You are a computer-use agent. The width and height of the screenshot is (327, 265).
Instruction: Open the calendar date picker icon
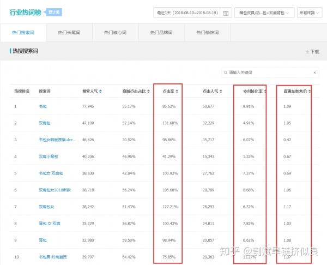[226, 13]
